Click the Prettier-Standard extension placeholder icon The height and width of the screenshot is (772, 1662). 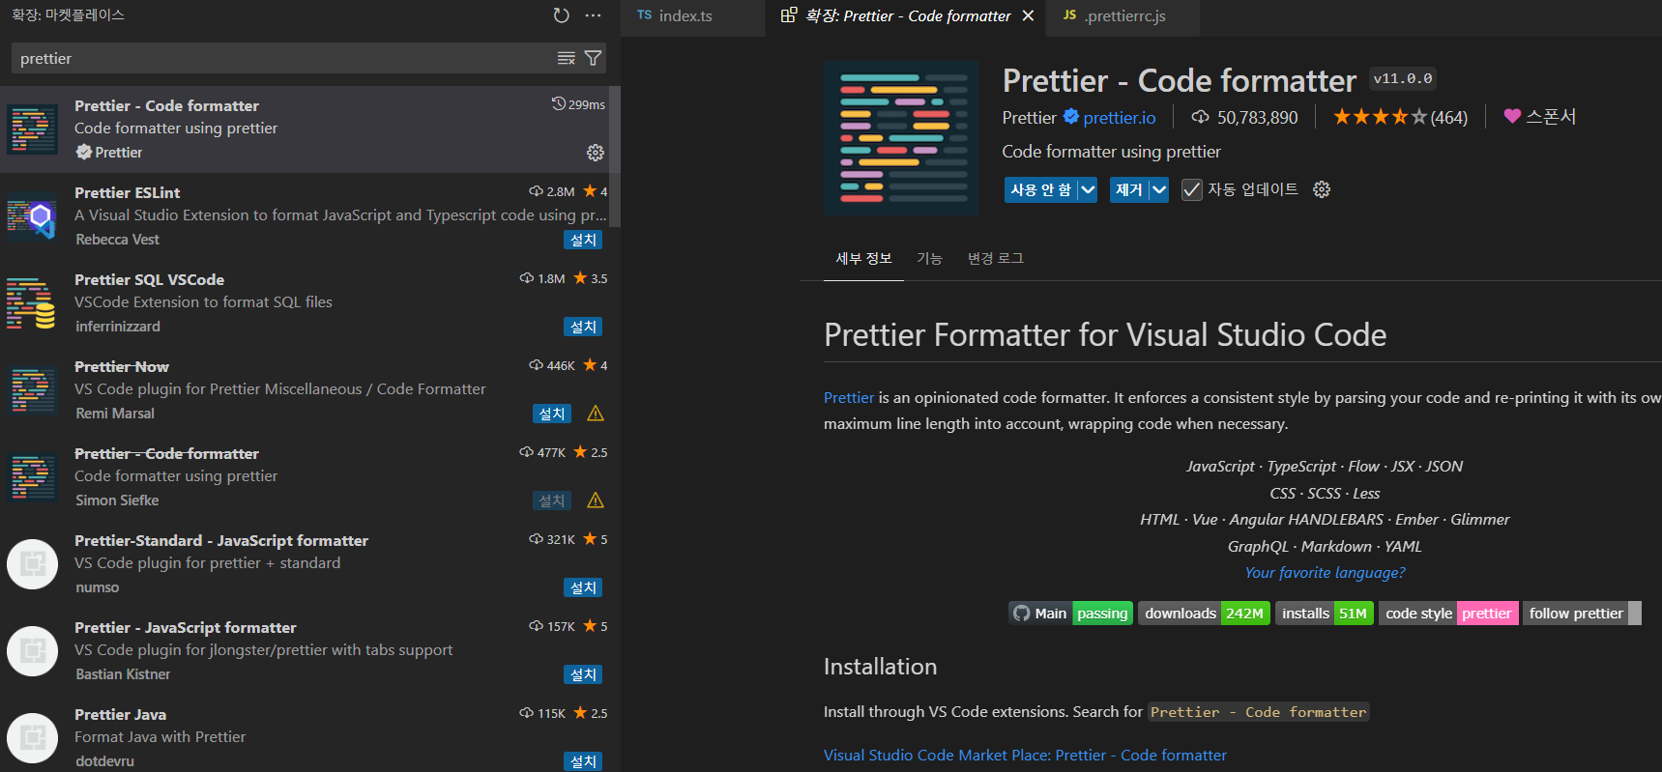point(33,564)
